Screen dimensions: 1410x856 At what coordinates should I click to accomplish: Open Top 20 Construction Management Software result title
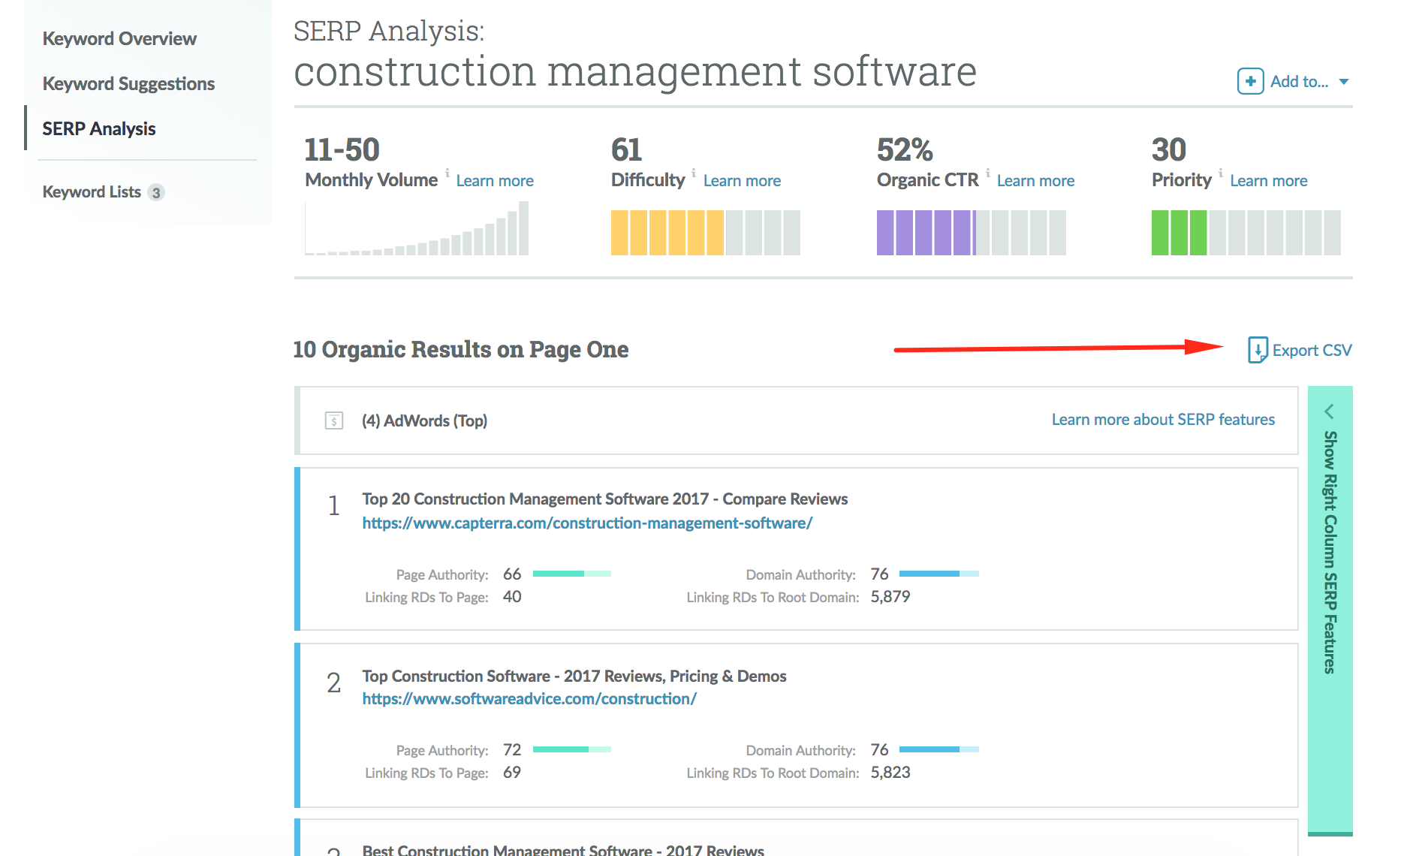point(604,499)
